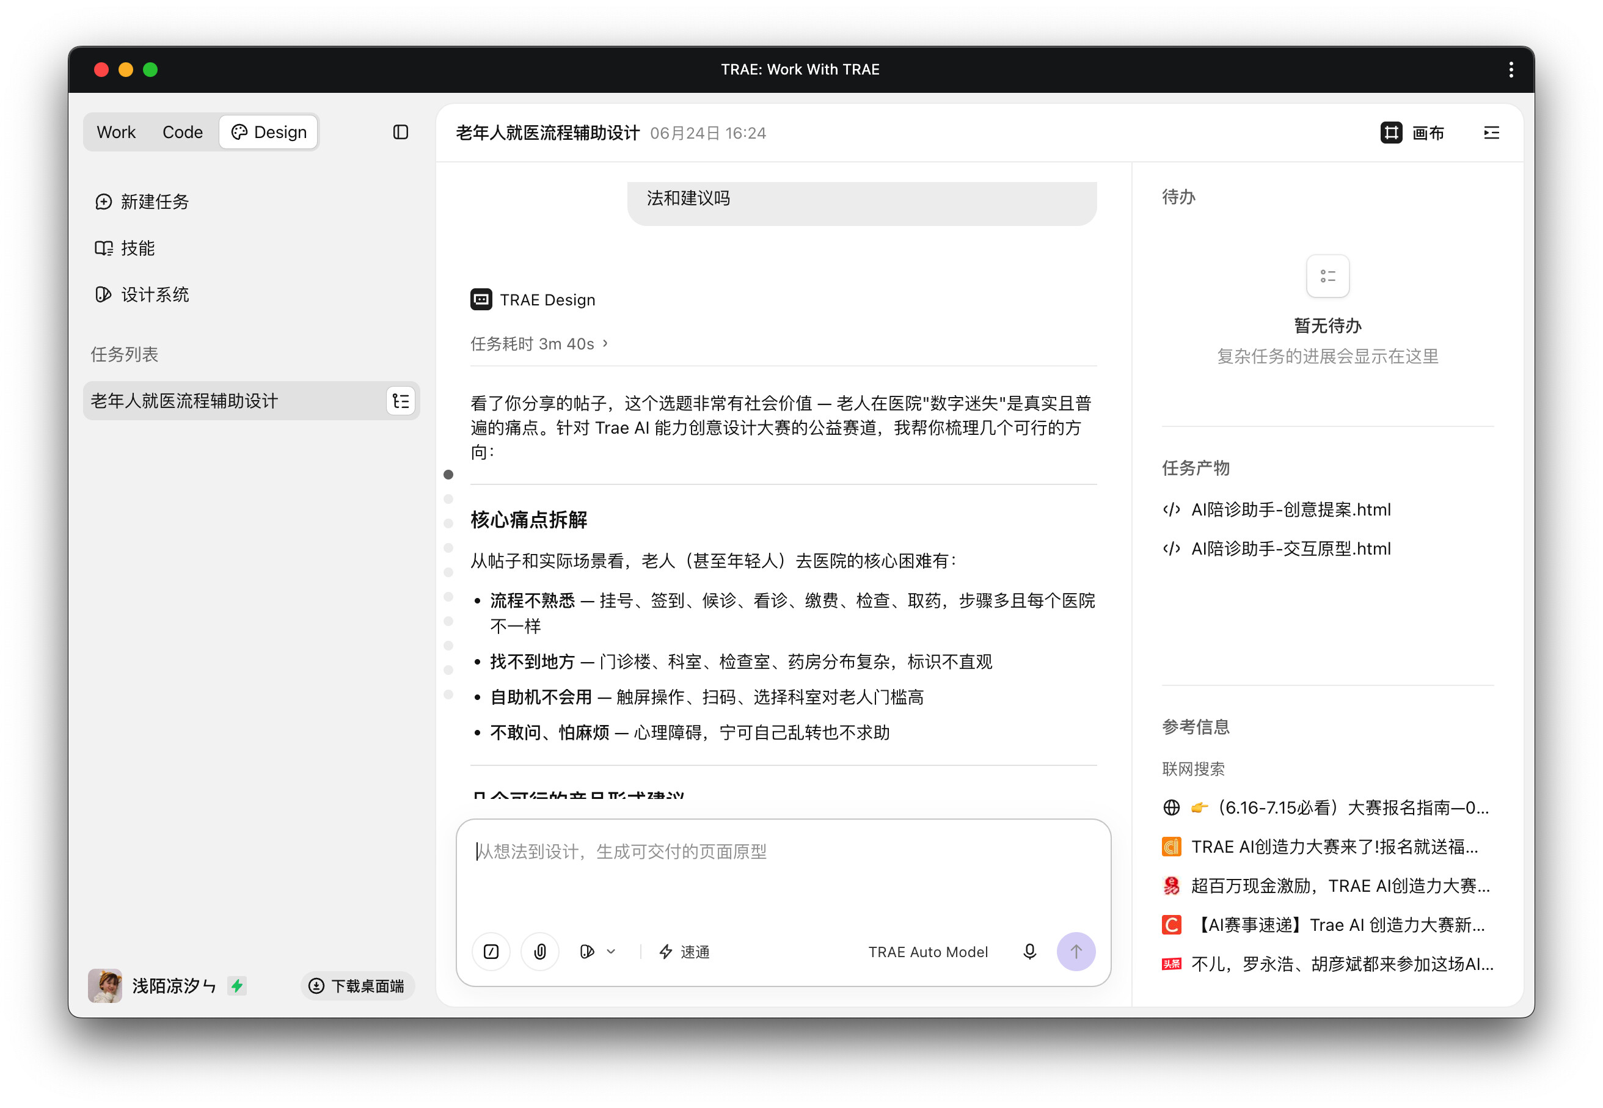The image size is (1603, 1108).
Task: Click the download icon in 下载桌面端
Action: (x=316, y=986)
